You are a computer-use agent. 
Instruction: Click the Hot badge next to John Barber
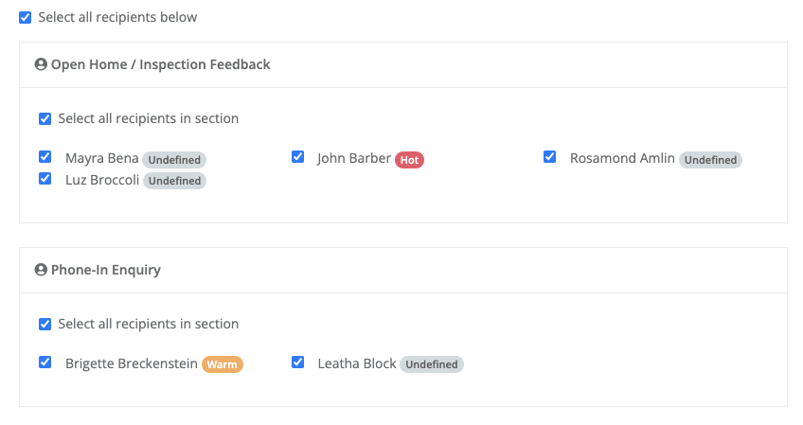(x=409, y=160)
